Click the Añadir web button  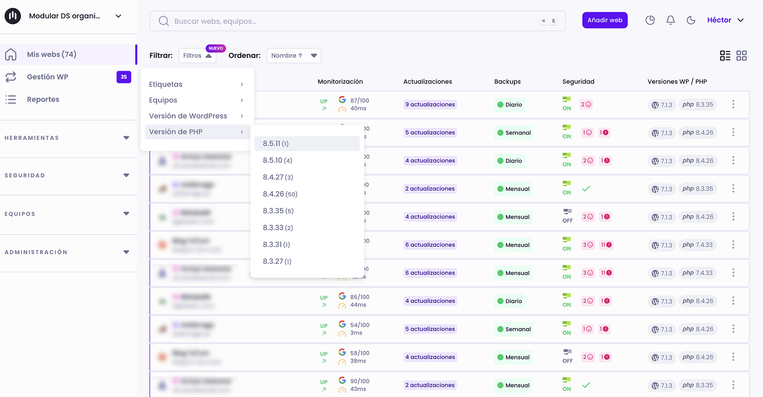point(605,20)
